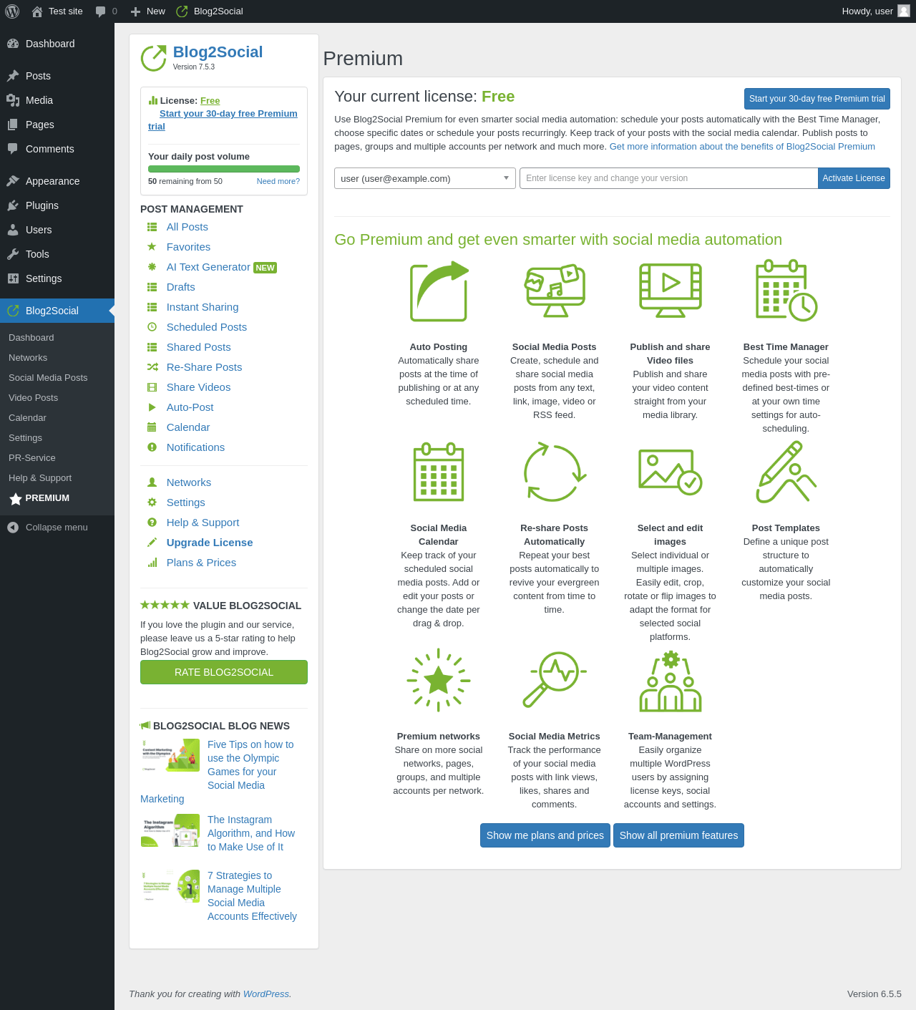
Task: Click the play icon beside Auto-Post
Action: tap(152, 407)
